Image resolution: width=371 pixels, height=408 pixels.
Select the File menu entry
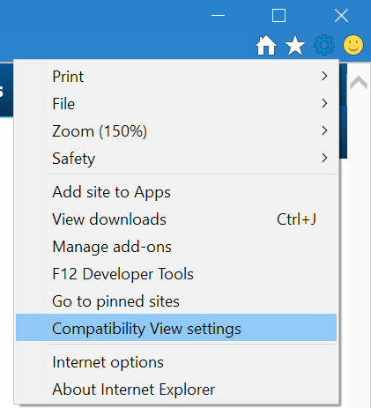[x=176, y=104]
